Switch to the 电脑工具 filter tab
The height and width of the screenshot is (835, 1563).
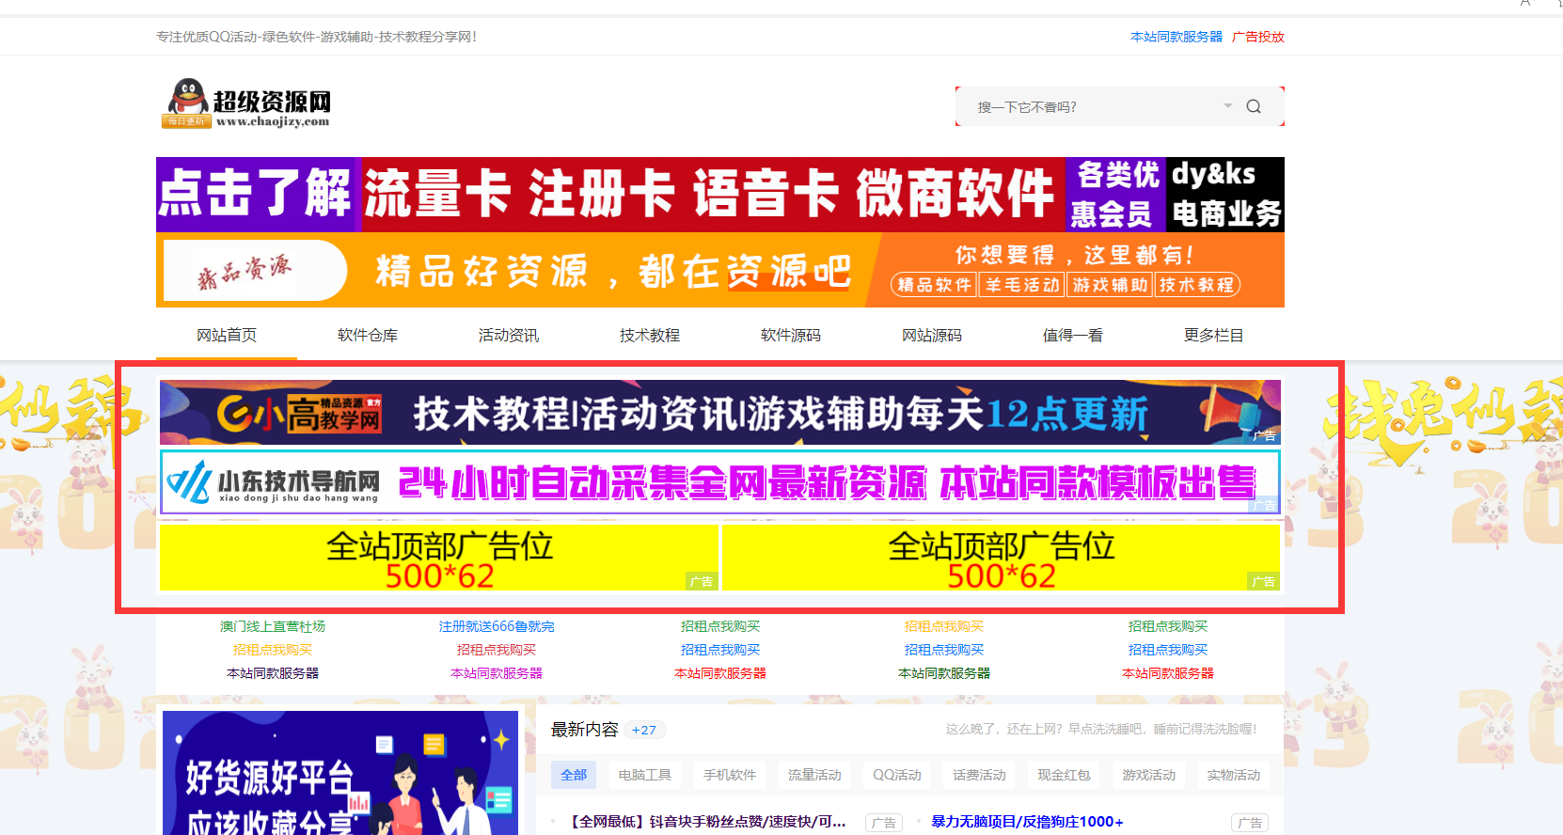(x=645, y=775)
